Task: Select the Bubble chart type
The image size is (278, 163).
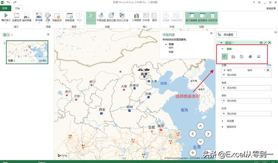Action: 242,57
